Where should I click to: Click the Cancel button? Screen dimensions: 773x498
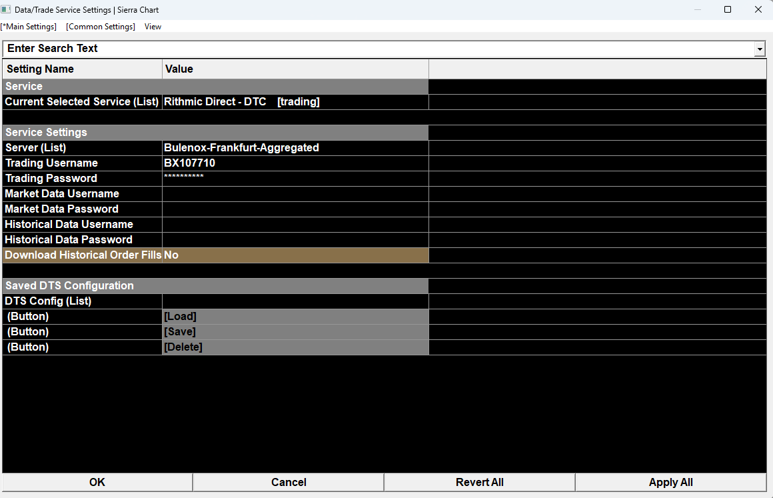tap(289, 482)
